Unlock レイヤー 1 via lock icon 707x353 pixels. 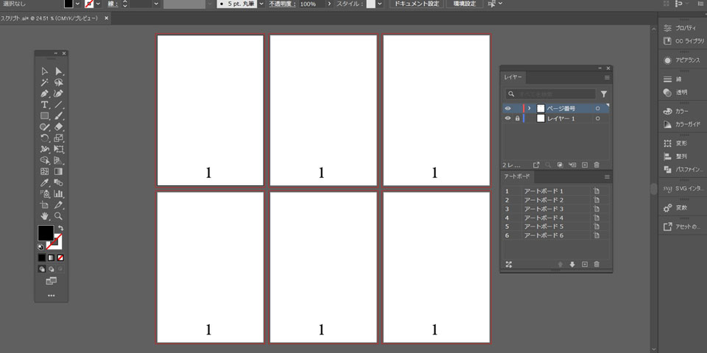click(x=517, y=118)
